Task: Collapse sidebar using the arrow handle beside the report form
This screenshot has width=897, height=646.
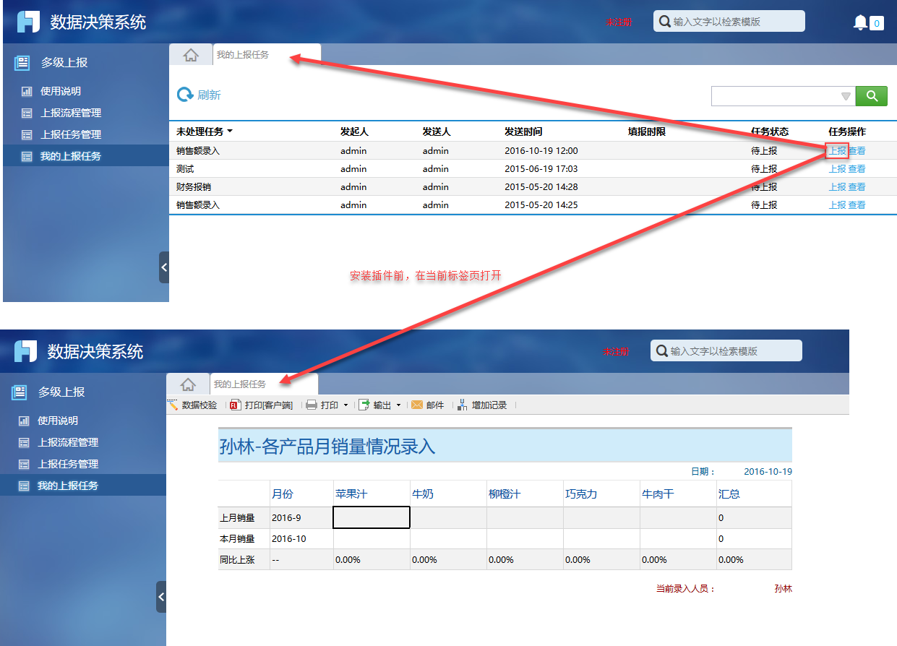Action: click(161, 597)
